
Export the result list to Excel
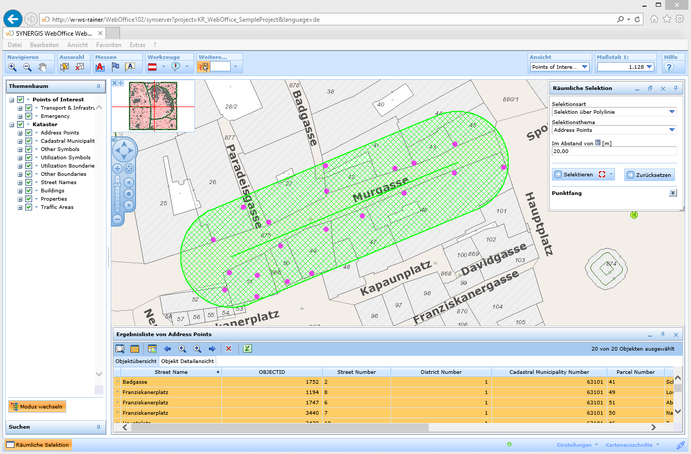click(x=247, y=349)
